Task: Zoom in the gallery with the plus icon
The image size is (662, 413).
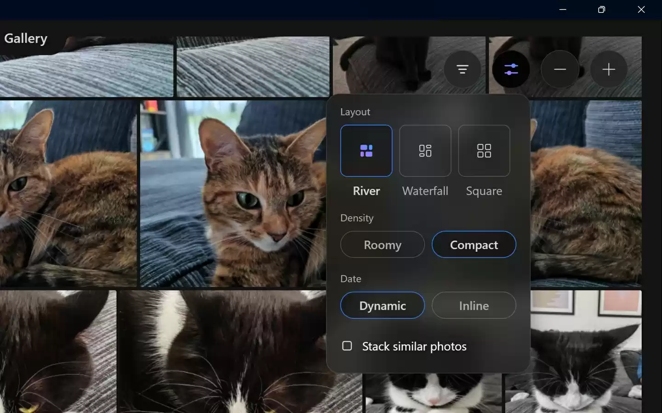Action: pyautogui.click(x=609, y=69)
